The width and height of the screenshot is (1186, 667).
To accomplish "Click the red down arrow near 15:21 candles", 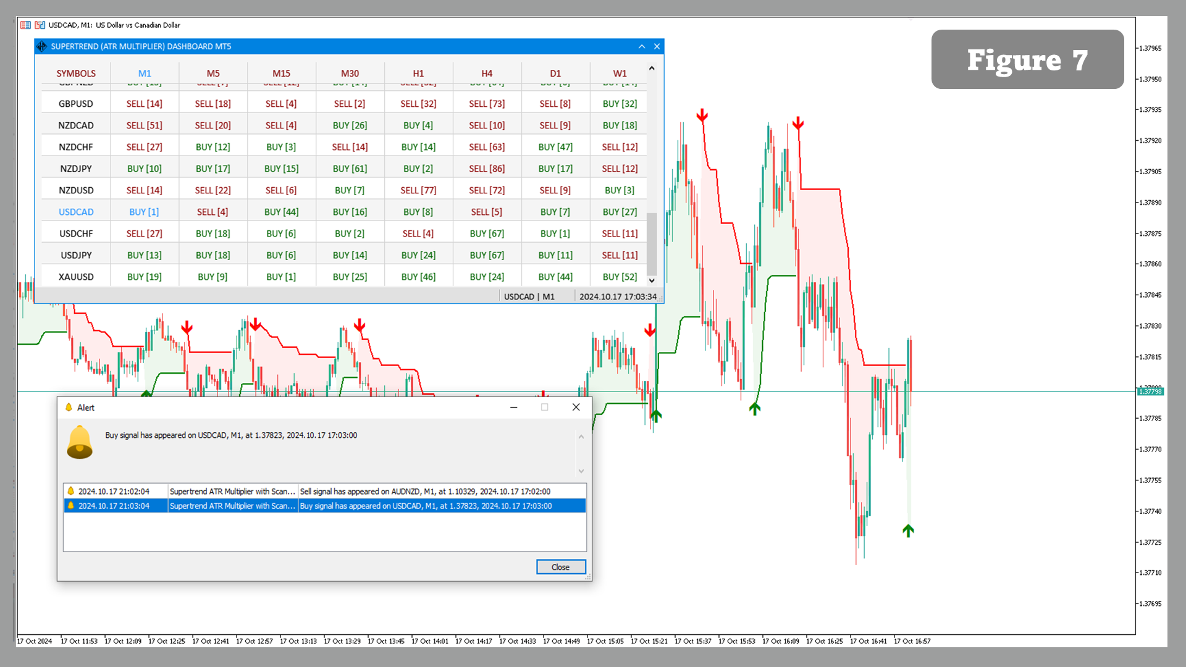I will tap(650, 330).
